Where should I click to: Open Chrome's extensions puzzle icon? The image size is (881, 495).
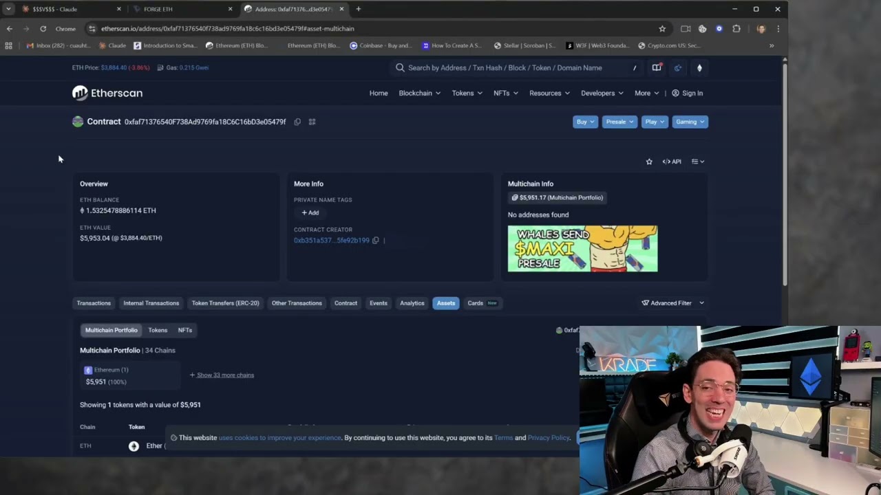click(x=736, y=29)
